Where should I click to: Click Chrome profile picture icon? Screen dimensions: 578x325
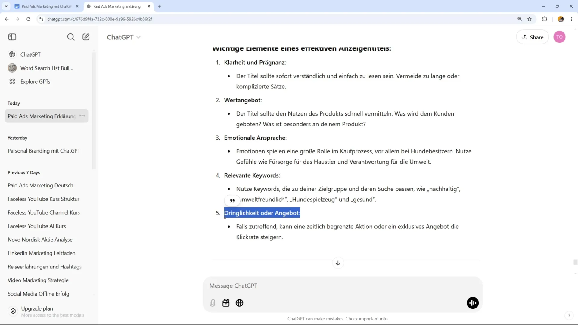coord(561,19)
